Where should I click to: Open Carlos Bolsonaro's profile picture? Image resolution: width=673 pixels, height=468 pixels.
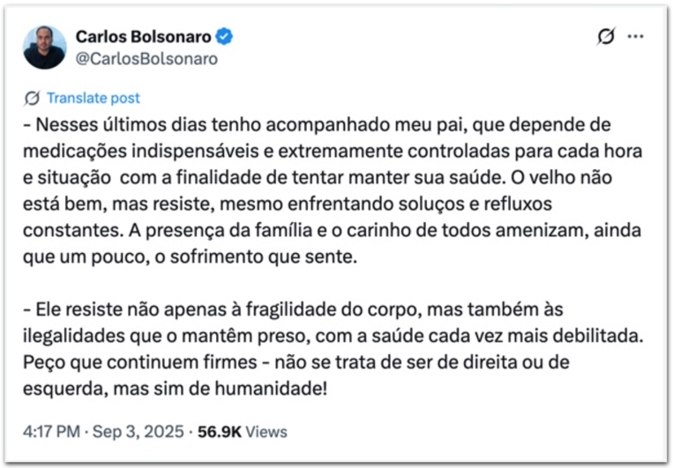coord(45,48)
